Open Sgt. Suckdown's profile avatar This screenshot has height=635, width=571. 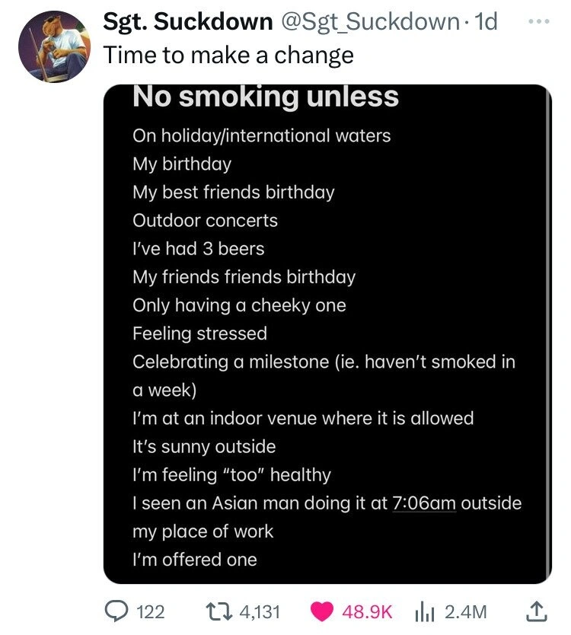pyautogui.click(x=49, y=47)
